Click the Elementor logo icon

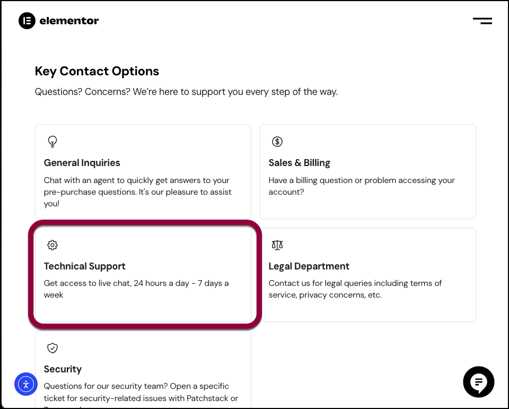pos(27,21)
